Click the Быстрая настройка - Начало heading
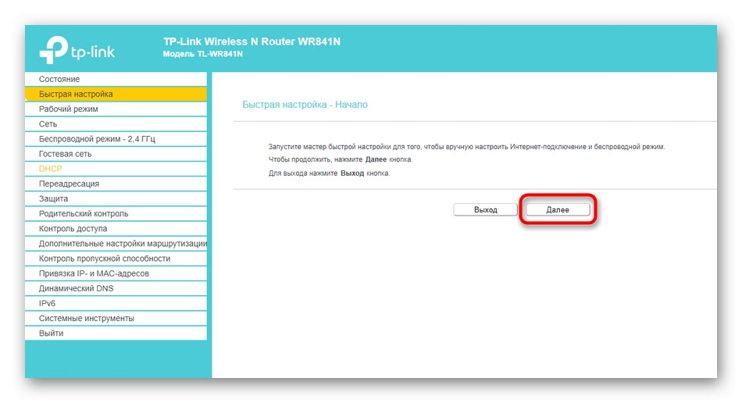 [x=305, y=105]
